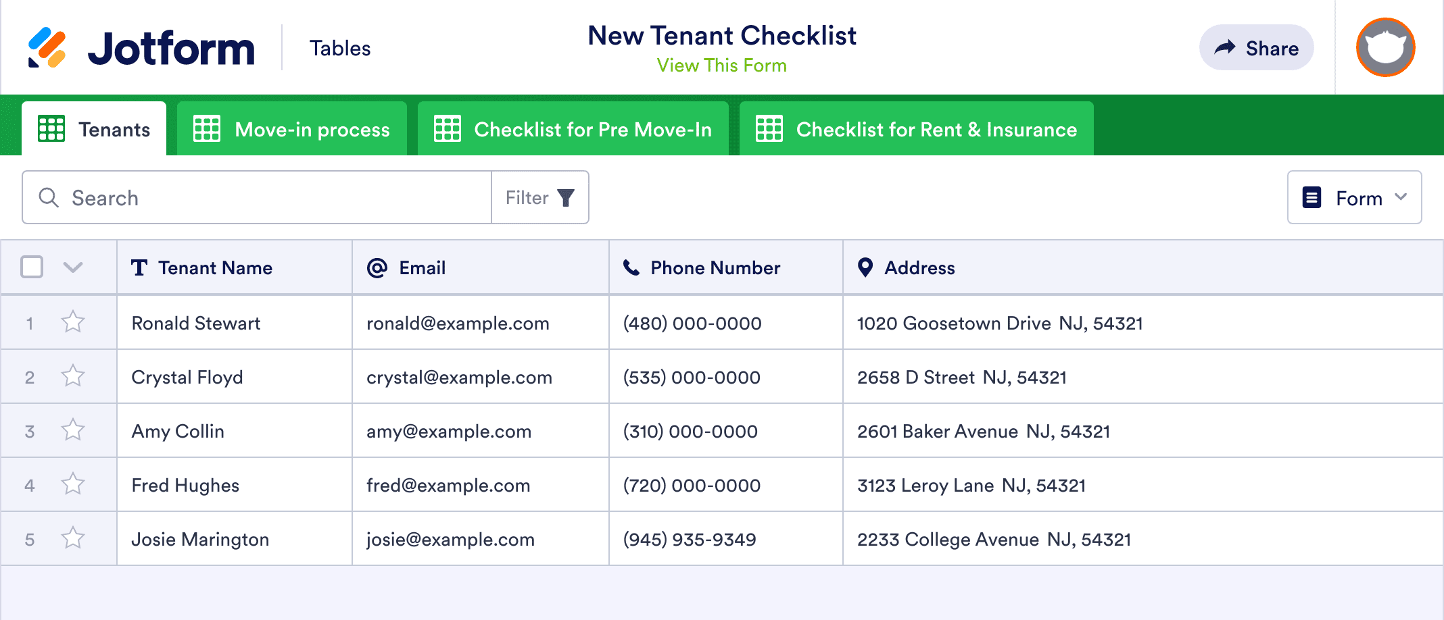Expand the chevron next to the Form button
This screenshot has height=620, width=1444.
1399,197
